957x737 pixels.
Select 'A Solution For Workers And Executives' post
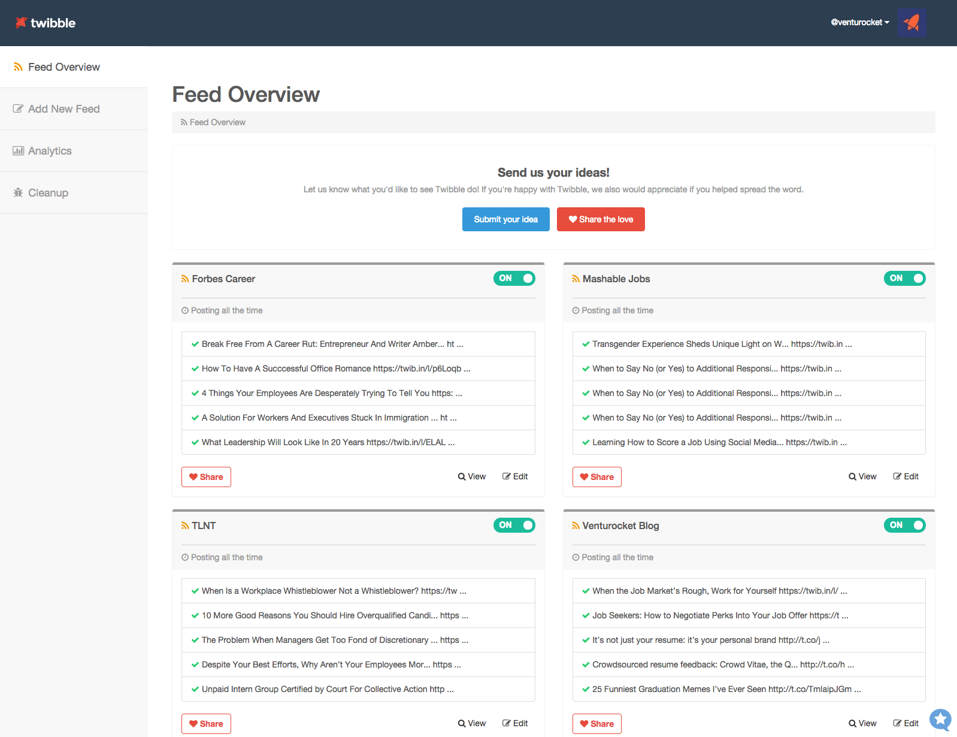tap(358, 418)
